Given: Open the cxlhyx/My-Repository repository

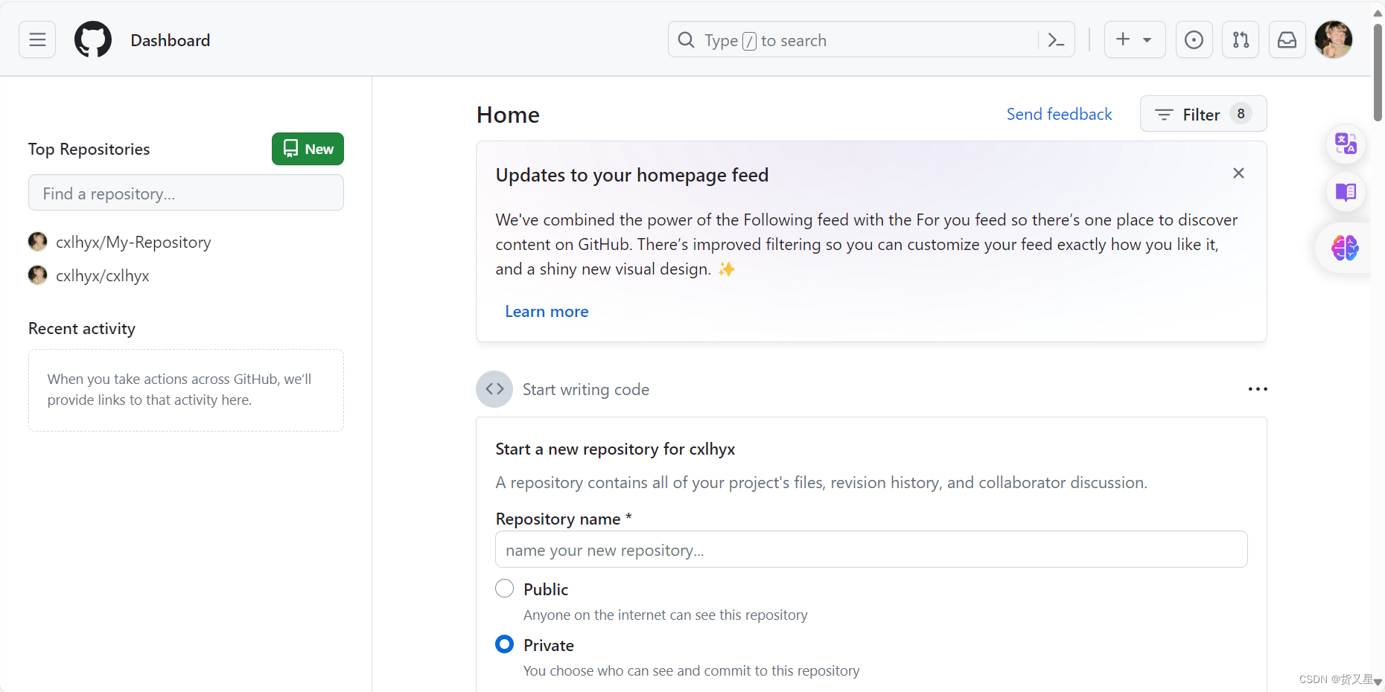Looking at the screenshot, I should [x=133, y=242].
